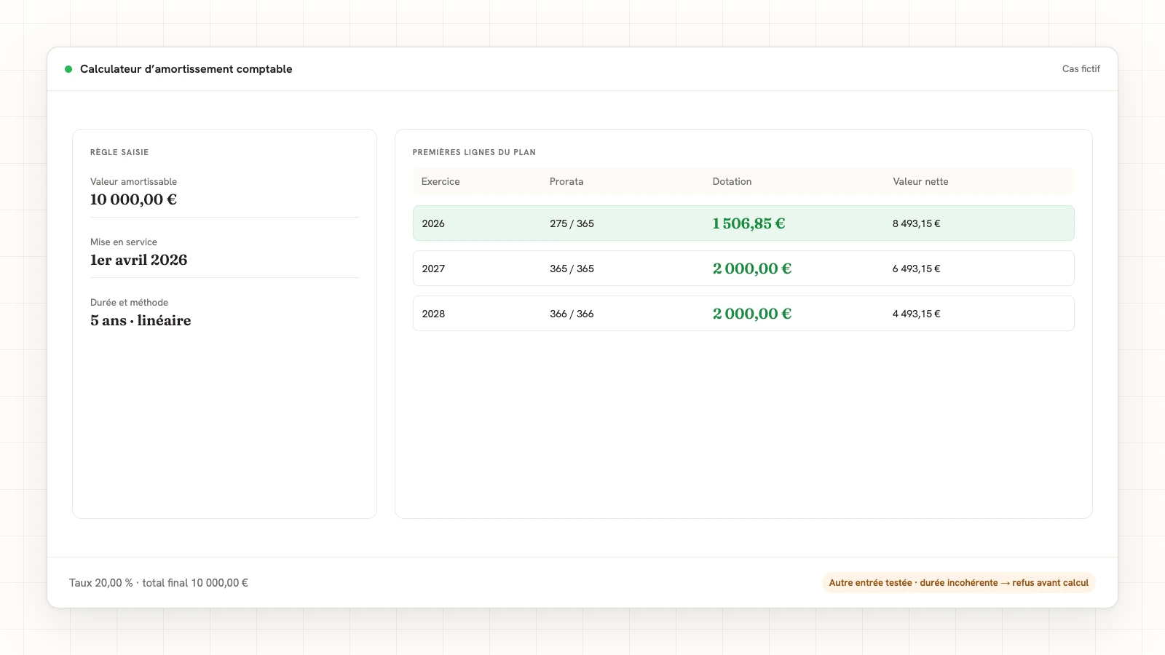Click the net value '6 493,15 €'
1165x655 pixels.
pos(916,269)
